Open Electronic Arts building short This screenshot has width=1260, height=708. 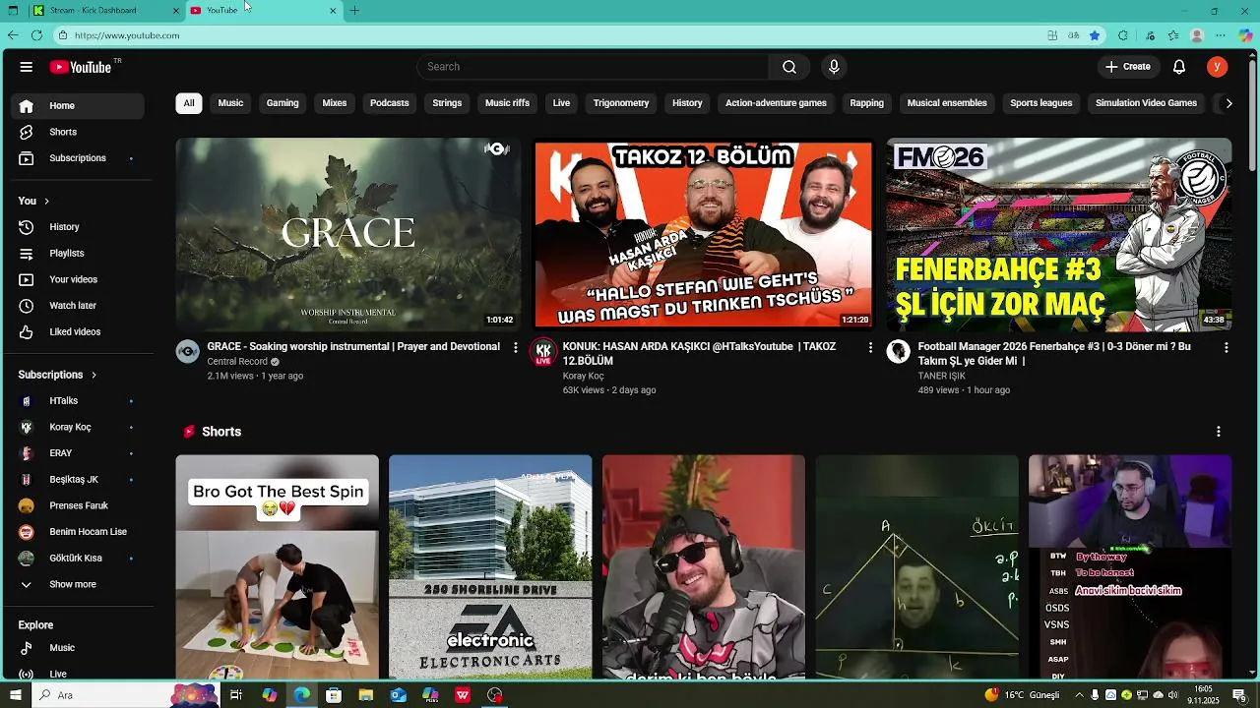[x=490, y=567]
